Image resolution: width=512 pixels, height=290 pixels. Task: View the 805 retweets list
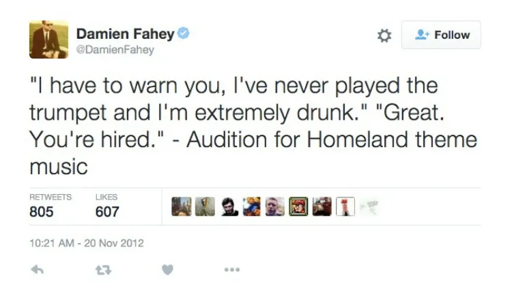[51, 206]
